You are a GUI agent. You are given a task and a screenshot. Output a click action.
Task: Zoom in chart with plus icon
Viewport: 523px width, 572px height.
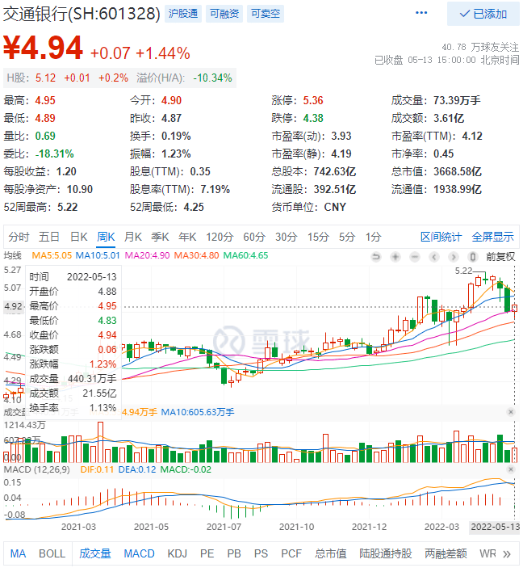(395, 257)
